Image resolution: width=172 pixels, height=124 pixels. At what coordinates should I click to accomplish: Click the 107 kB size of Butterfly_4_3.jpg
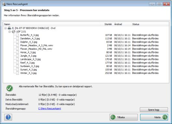(109, 35)
